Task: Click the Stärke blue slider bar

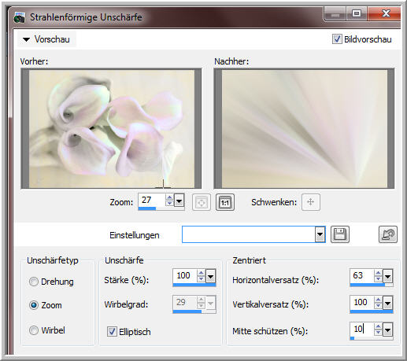Action: tap(194, 285)
